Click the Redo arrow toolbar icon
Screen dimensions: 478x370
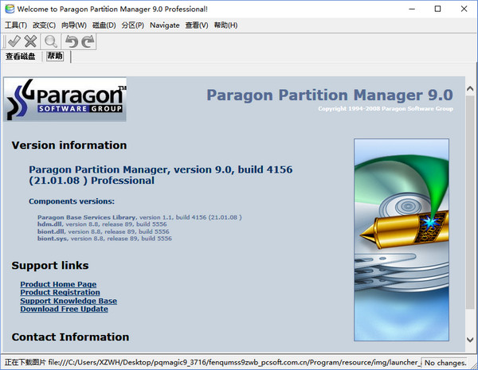pos(88,41)
